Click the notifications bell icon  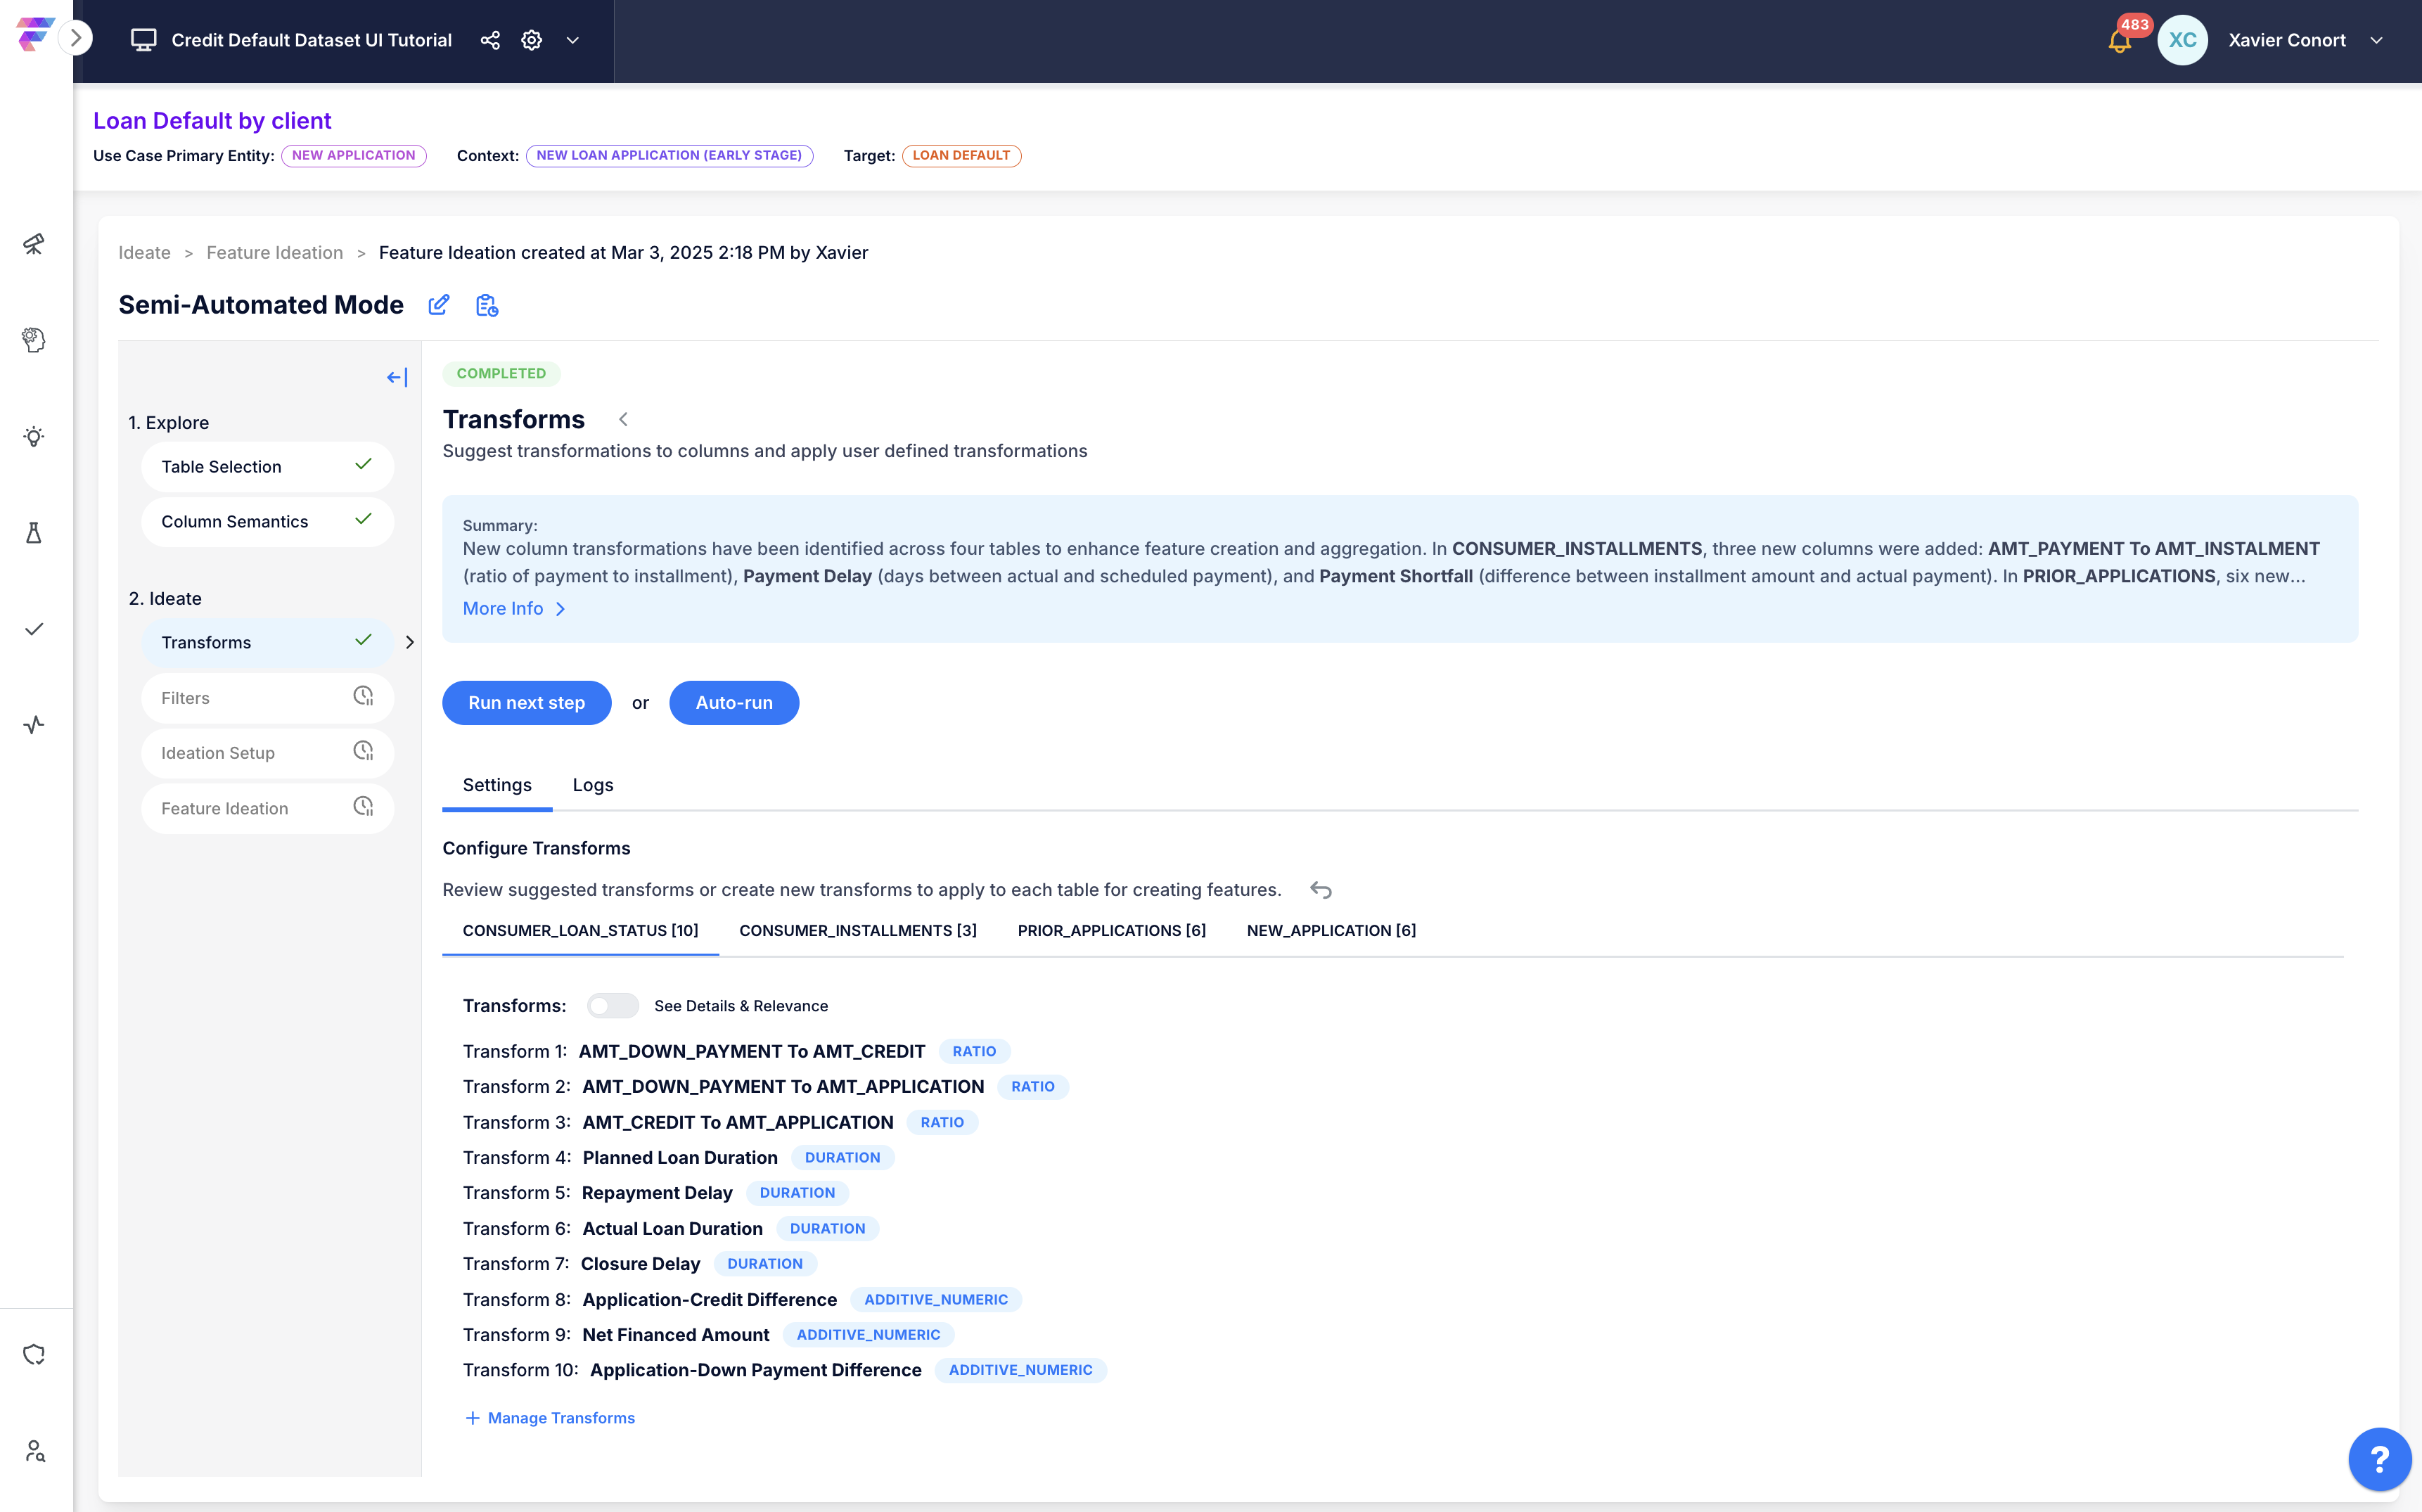click(x=2119, y=41)
